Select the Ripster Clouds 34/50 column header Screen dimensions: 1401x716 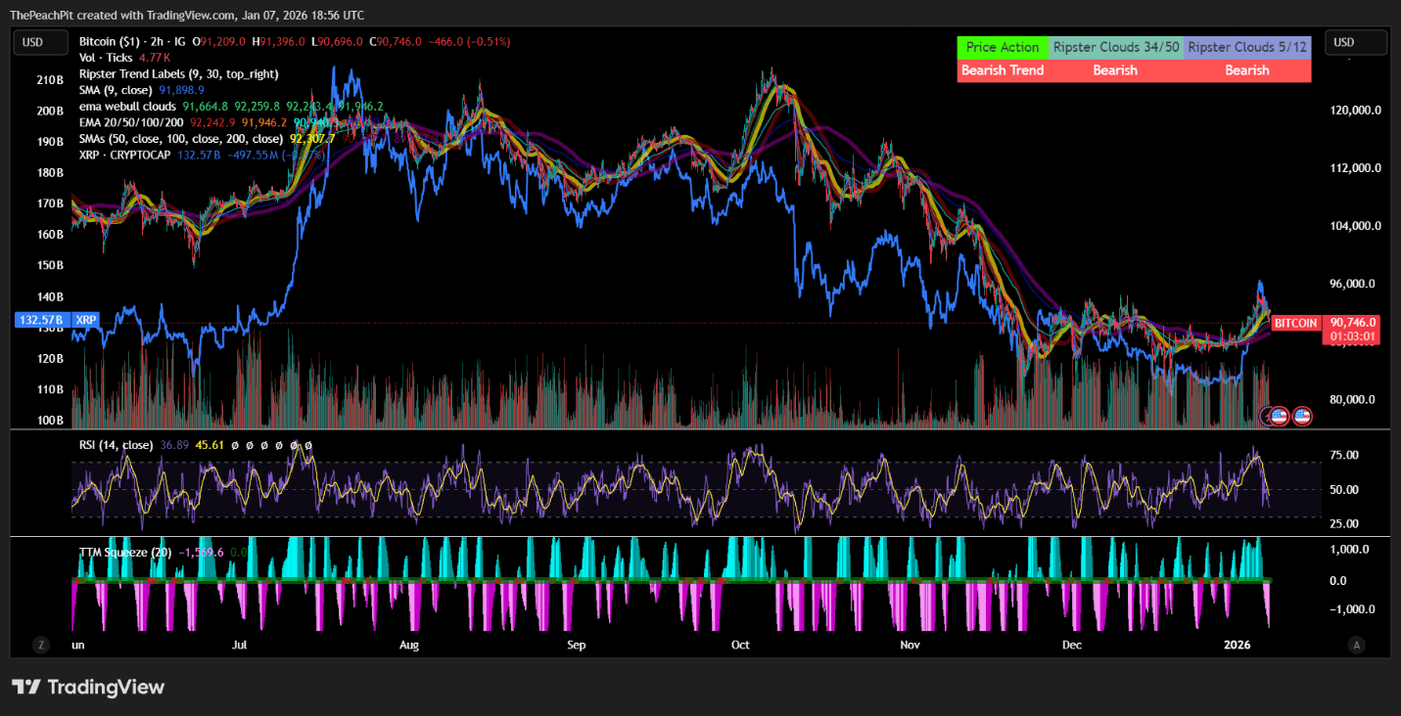coord(1116,47)
